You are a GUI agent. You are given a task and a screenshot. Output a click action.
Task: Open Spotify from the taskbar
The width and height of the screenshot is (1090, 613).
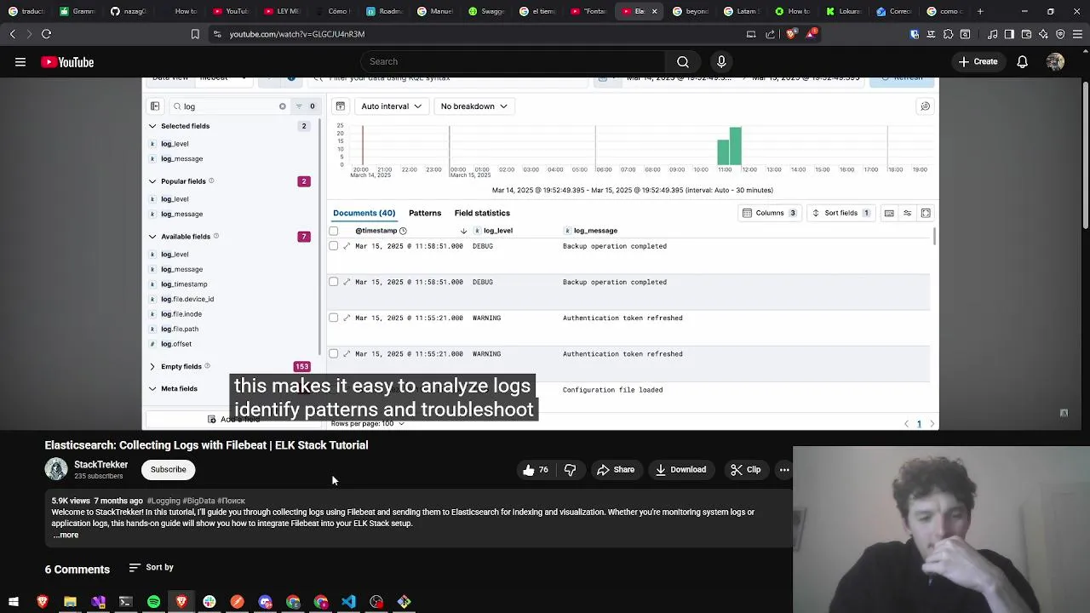[x=153, y=602]
